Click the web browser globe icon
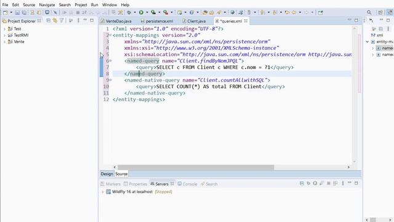The height and width of the screenshot is (222, 394). pyautogui.click(x=233, y=12)
